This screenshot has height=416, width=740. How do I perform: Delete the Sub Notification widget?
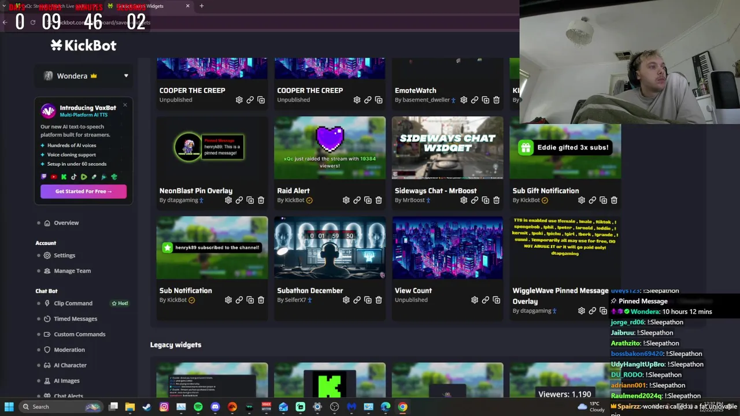[x=261, y=300]
